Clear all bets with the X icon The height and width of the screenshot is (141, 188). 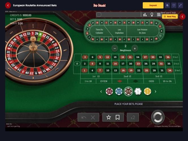coord(93,118)
